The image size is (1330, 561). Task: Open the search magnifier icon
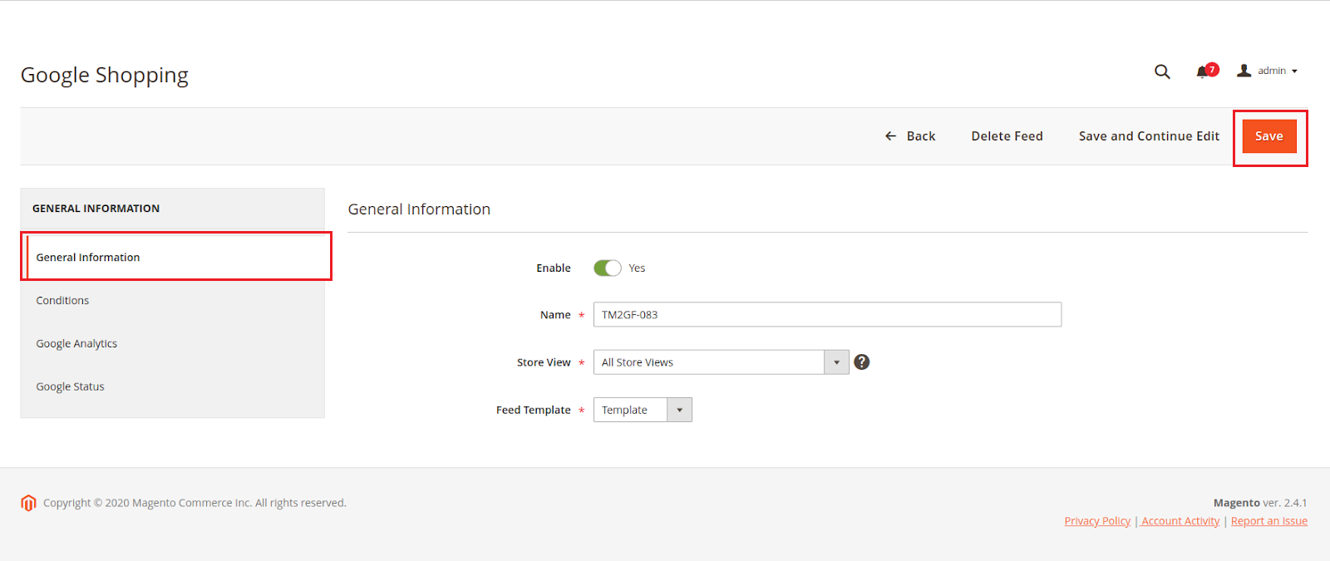pyautogui.click(x=1162, y=71)
